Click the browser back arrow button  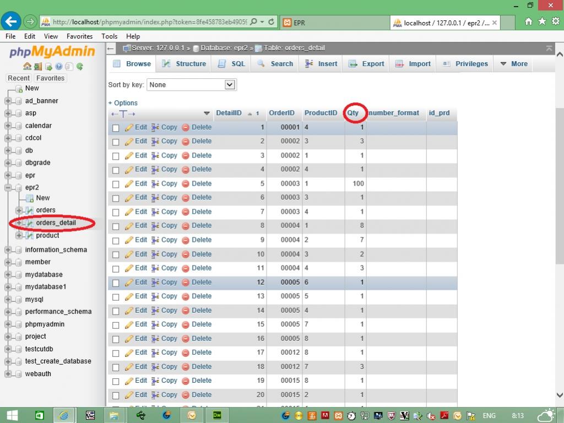(x=11, y=22)
